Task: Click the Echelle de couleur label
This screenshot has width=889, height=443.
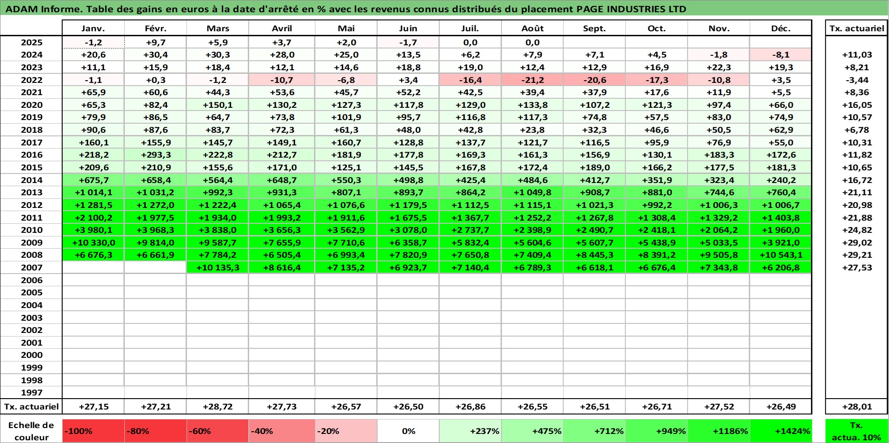Action: pos(31,431)
